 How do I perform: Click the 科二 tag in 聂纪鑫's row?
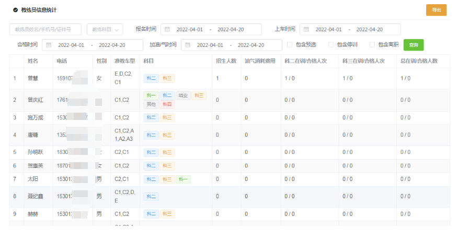(x=151, y=197)
